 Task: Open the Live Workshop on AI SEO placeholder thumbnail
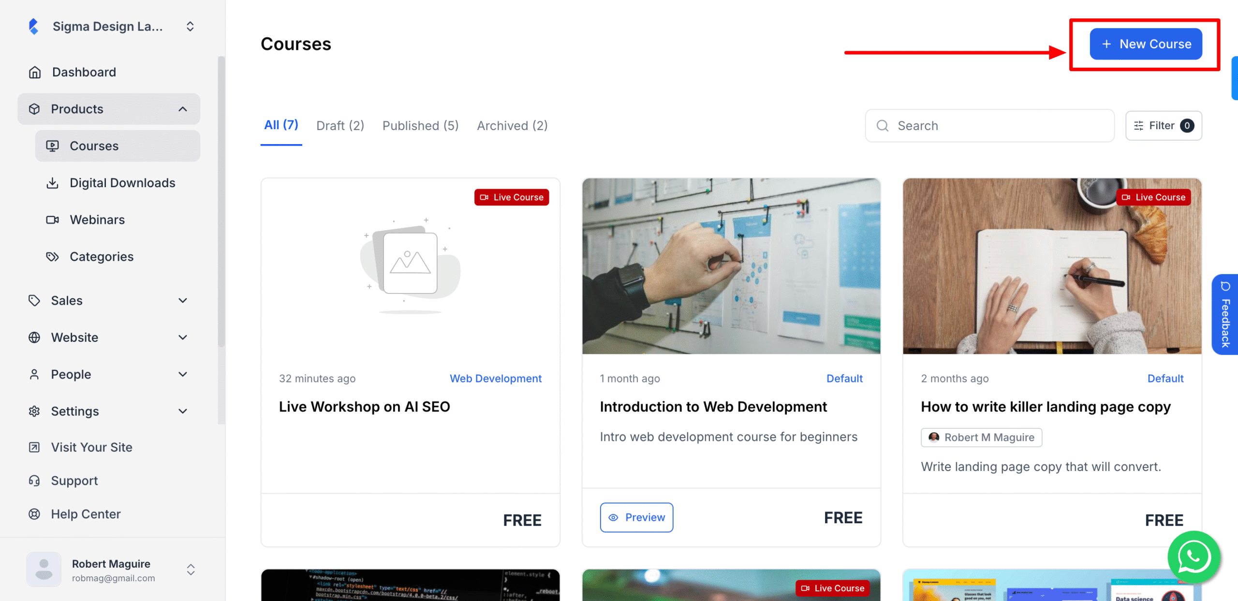[x=410, y=266]
